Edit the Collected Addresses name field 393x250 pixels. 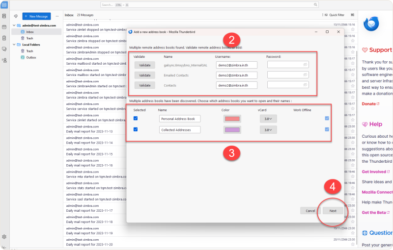180,130
